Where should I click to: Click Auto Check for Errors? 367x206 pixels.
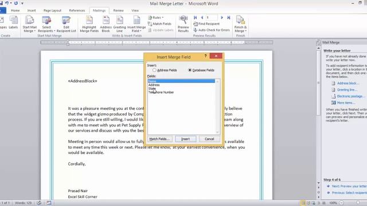click(x=212, y=30)
